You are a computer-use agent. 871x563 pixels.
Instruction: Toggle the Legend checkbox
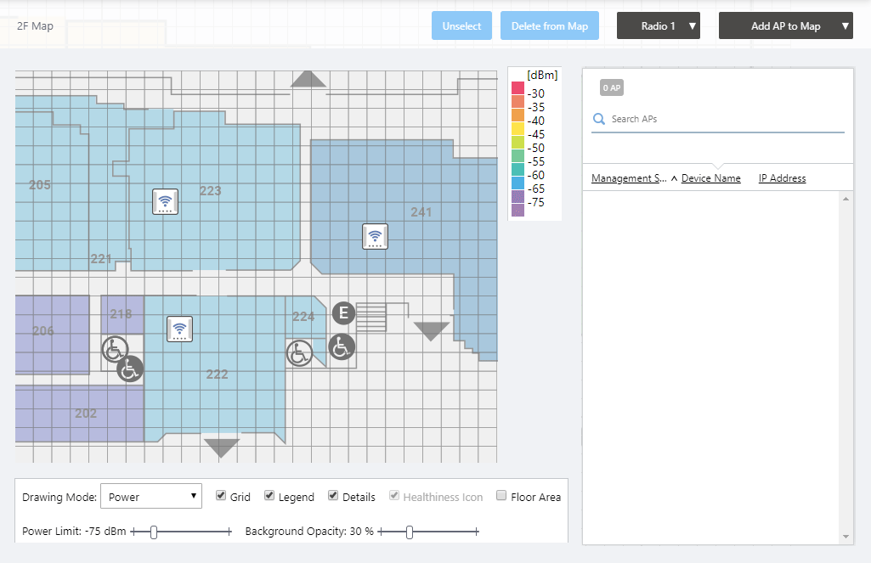coord(269,495)
